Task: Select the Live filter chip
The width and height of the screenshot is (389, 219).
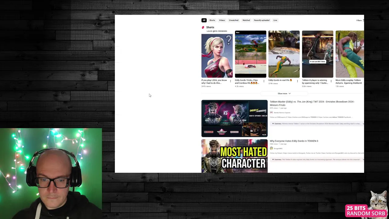Action: click(x=275, y=20)
